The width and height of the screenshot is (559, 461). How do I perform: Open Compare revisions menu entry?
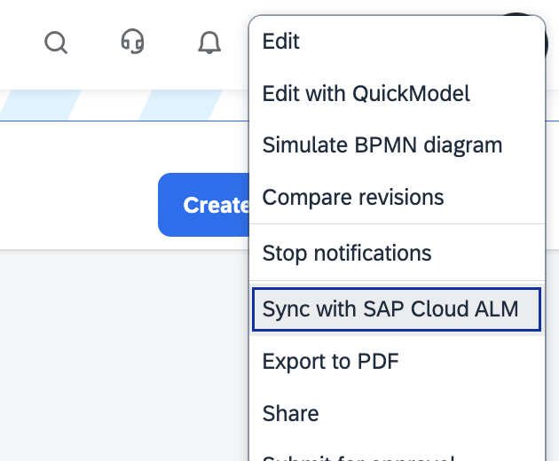pyautogui.click(x=353, y=197)
